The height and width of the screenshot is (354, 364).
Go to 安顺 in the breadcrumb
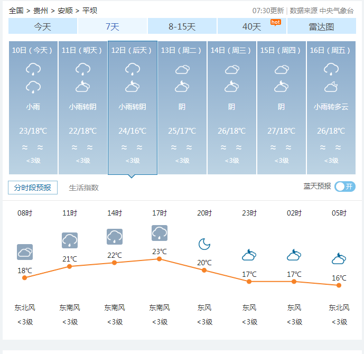(66, 11)
